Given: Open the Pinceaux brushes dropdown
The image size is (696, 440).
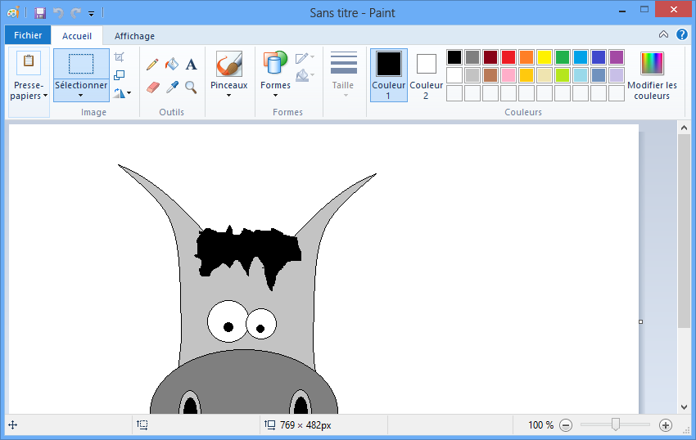Looking at the screenshot, I should click(x=228, y=95).
